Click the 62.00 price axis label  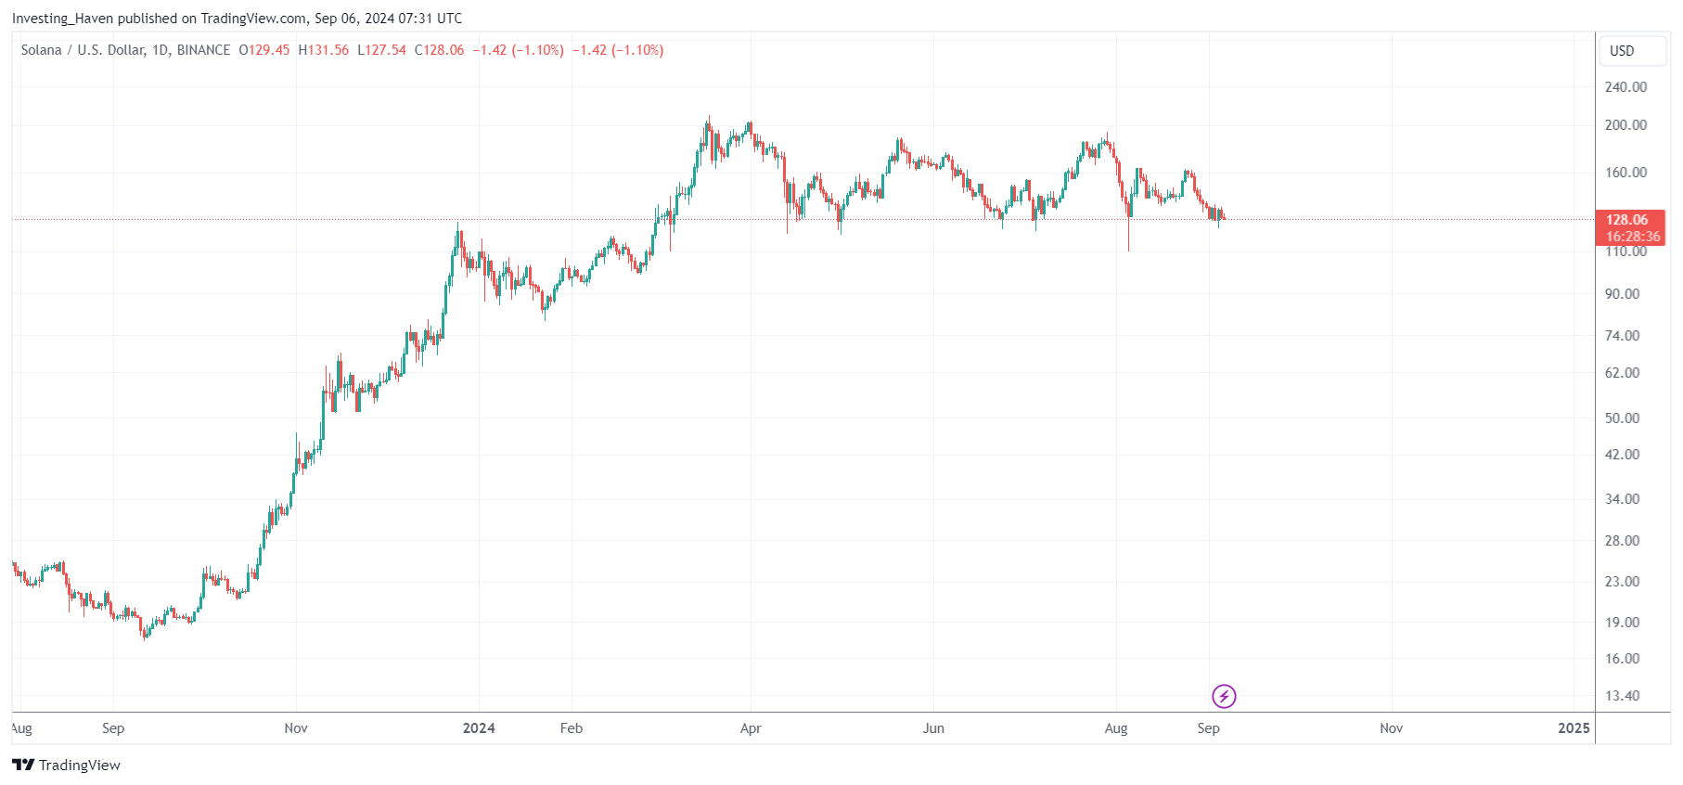click(x=1622, y=372)
